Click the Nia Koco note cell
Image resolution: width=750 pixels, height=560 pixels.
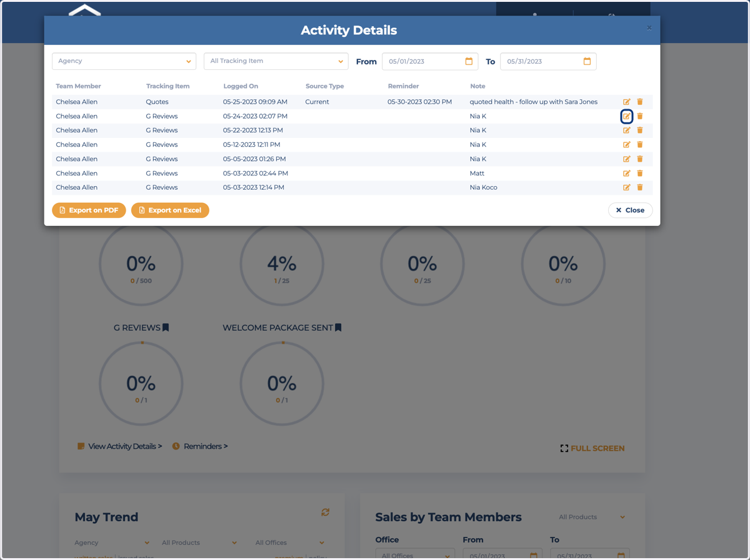click(483, 187)
